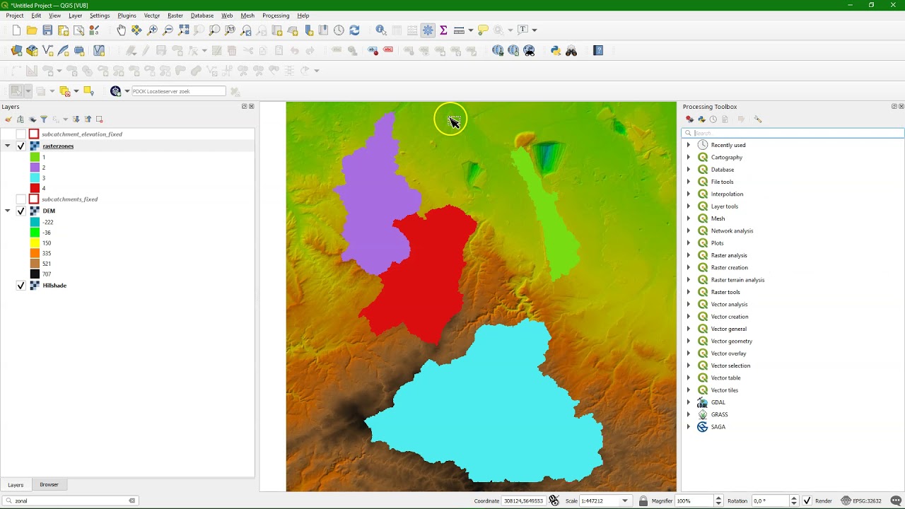Expand the Raster analysis toolbox group

(689, 255)
